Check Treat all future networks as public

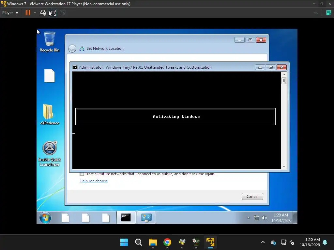pos(82,174)
